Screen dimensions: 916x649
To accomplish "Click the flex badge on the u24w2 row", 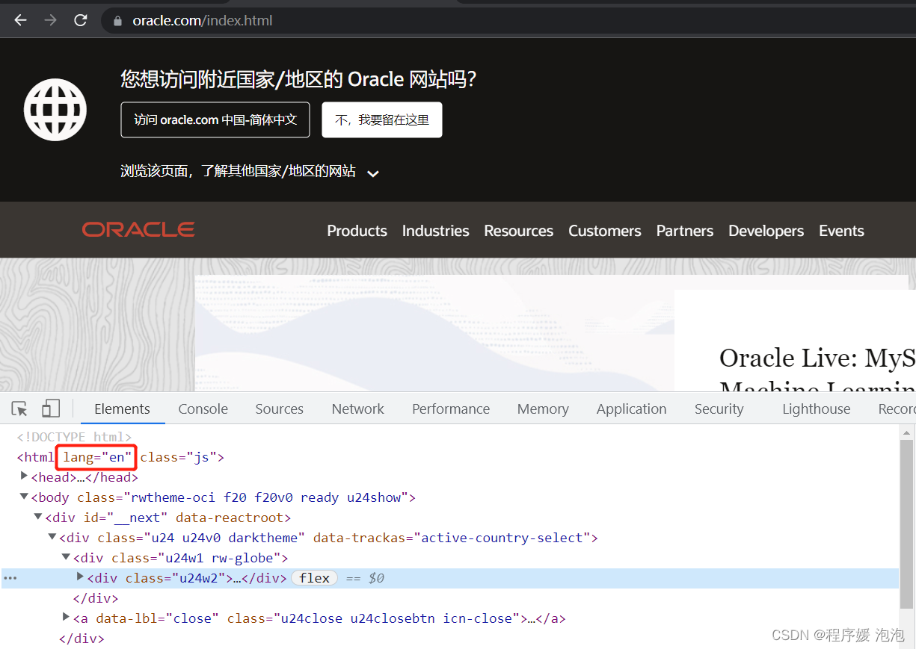I will click(314, 578).
